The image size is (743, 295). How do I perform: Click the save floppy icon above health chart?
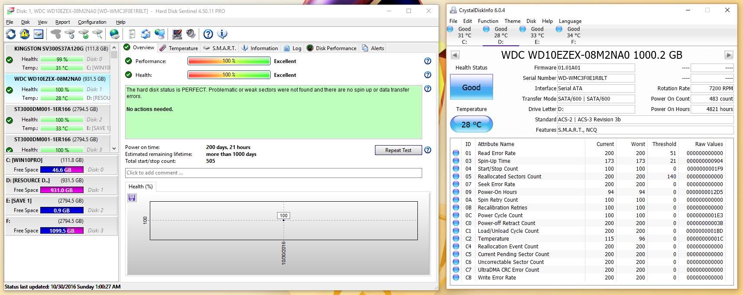[x=132, y=197]
